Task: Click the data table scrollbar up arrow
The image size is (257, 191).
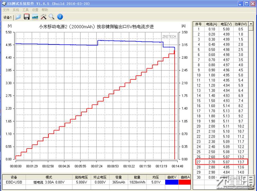Action: tap(251, 24)
